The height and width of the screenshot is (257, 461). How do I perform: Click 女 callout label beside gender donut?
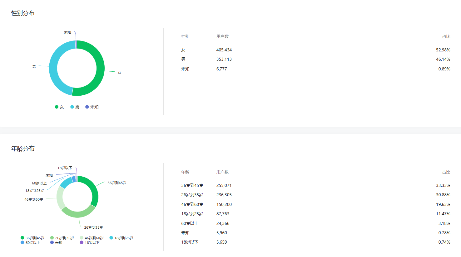click(x=119, y=72)
